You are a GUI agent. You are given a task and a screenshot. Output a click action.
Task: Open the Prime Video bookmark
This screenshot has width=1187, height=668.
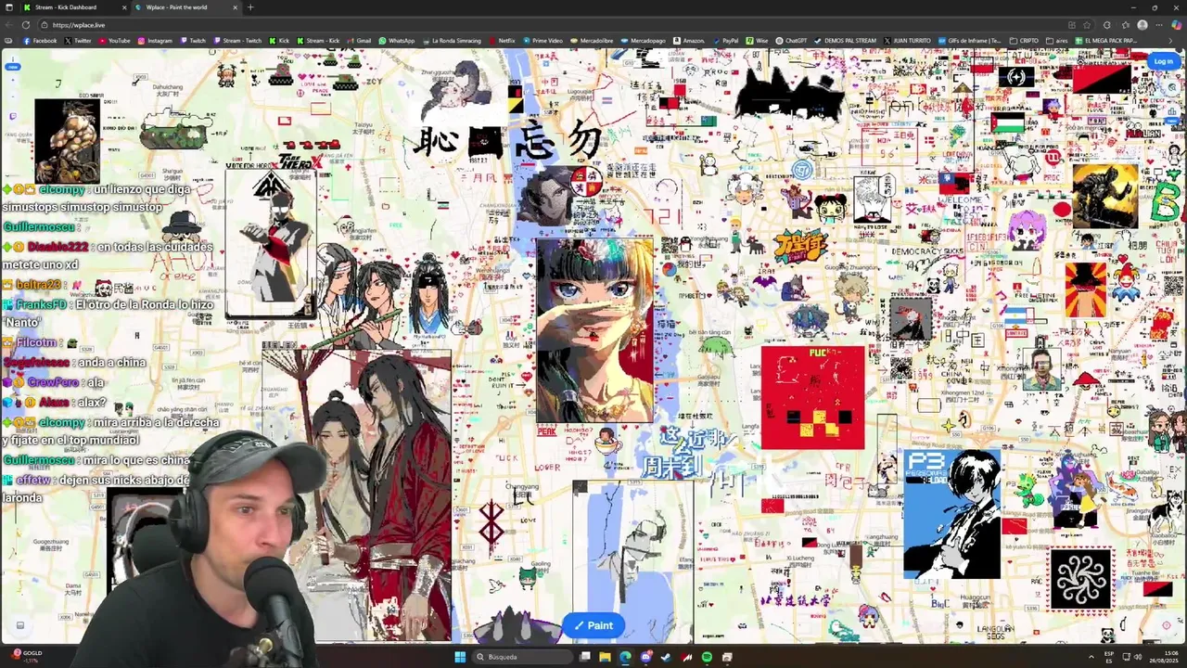pos(542,41)
